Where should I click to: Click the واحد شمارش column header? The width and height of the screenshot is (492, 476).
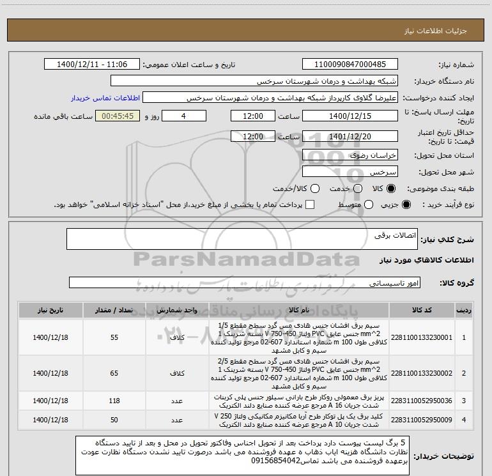(177, 310)
